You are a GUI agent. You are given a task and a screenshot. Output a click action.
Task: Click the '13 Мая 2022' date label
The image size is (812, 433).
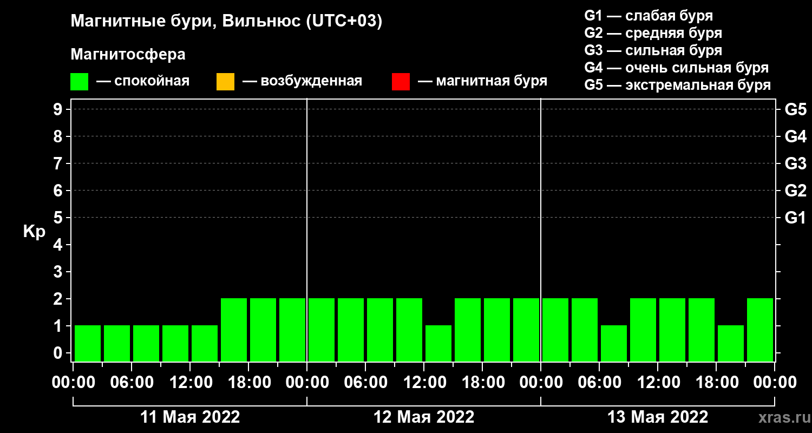tap(658, 417)
